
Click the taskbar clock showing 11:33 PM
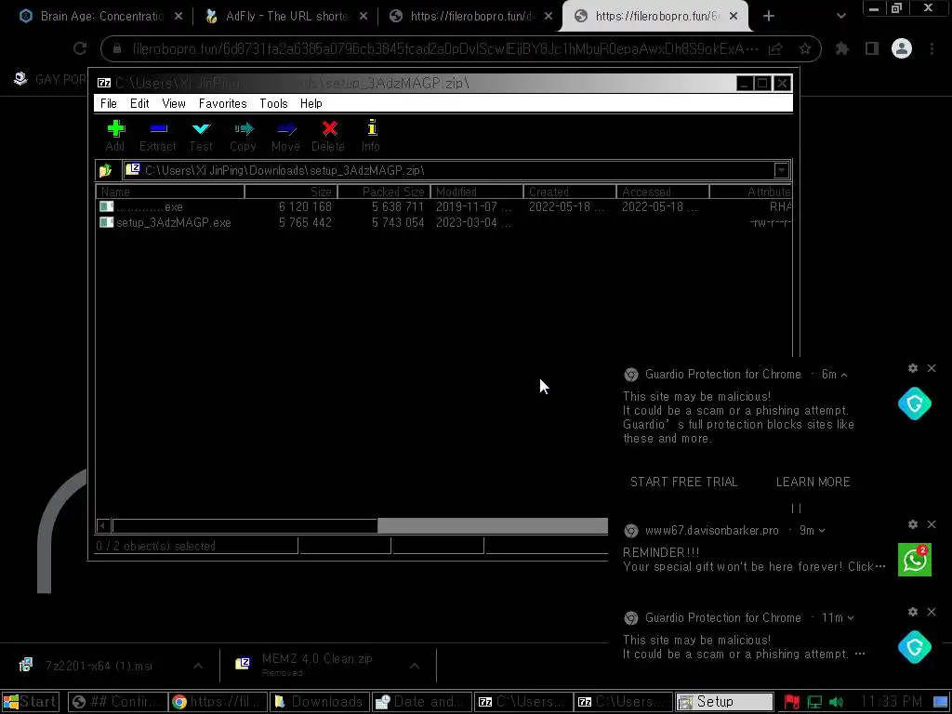[x=891, y=703]
